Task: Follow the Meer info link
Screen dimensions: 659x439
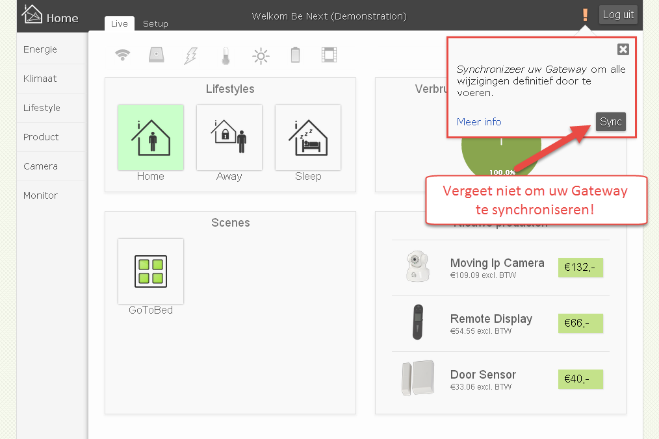Action: [479, 122]
